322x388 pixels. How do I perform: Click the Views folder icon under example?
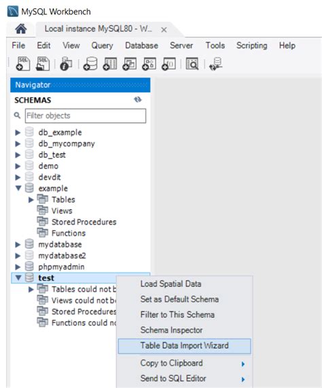click(43, 211)
